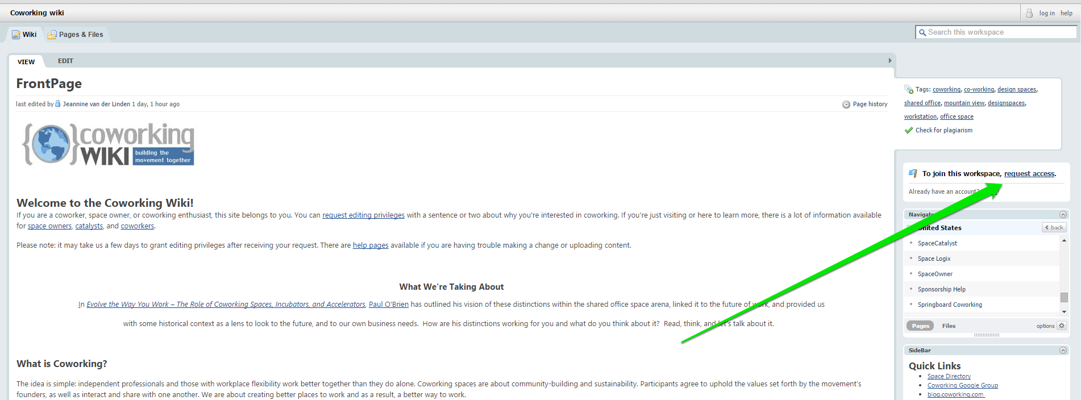
Task: Click Check for plagiarism
Action: point(943,131)
